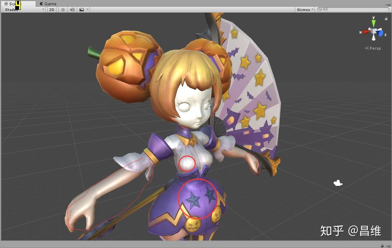Switch to the Game tab
Screen dimensions: 392x248
[x=48, y=4]
